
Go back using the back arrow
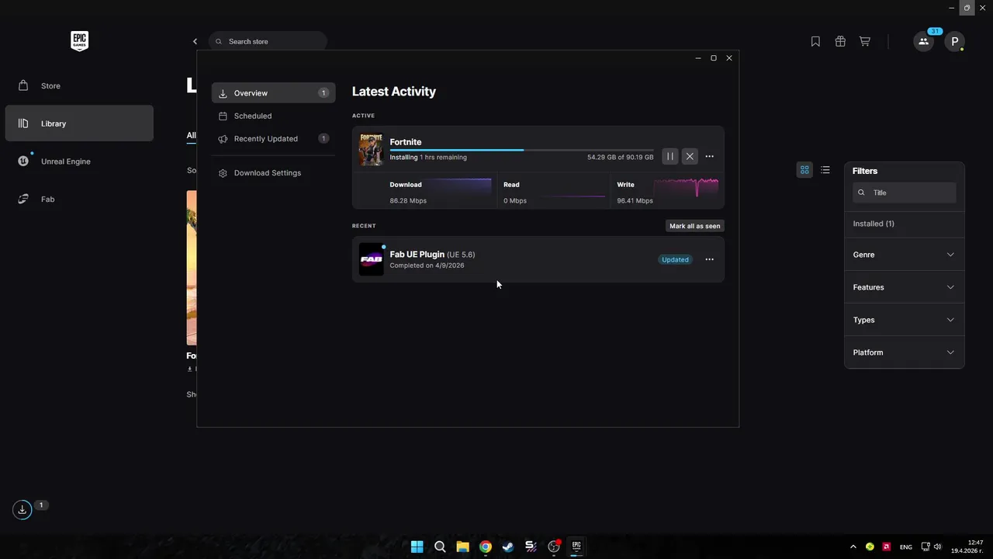point(195,41)
